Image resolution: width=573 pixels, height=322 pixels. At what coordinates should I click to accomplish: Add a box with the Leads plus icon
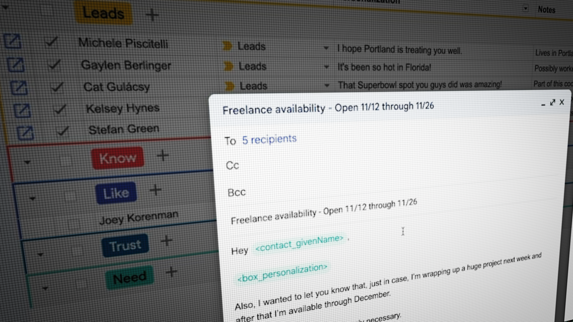click(152, 15)
